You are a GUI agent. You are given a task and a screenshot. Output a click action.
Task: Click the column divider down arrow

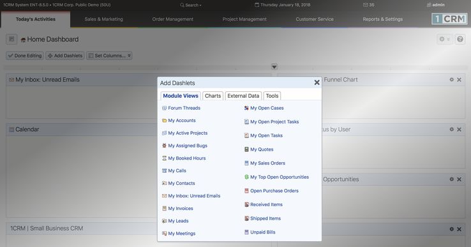[x=274, y=67]
